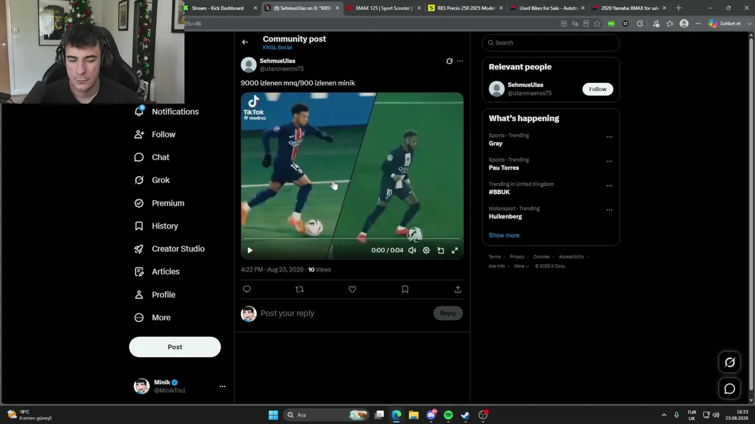755x424 pixels.
Task: Share the post via share icon
Action: coord(458,289)
